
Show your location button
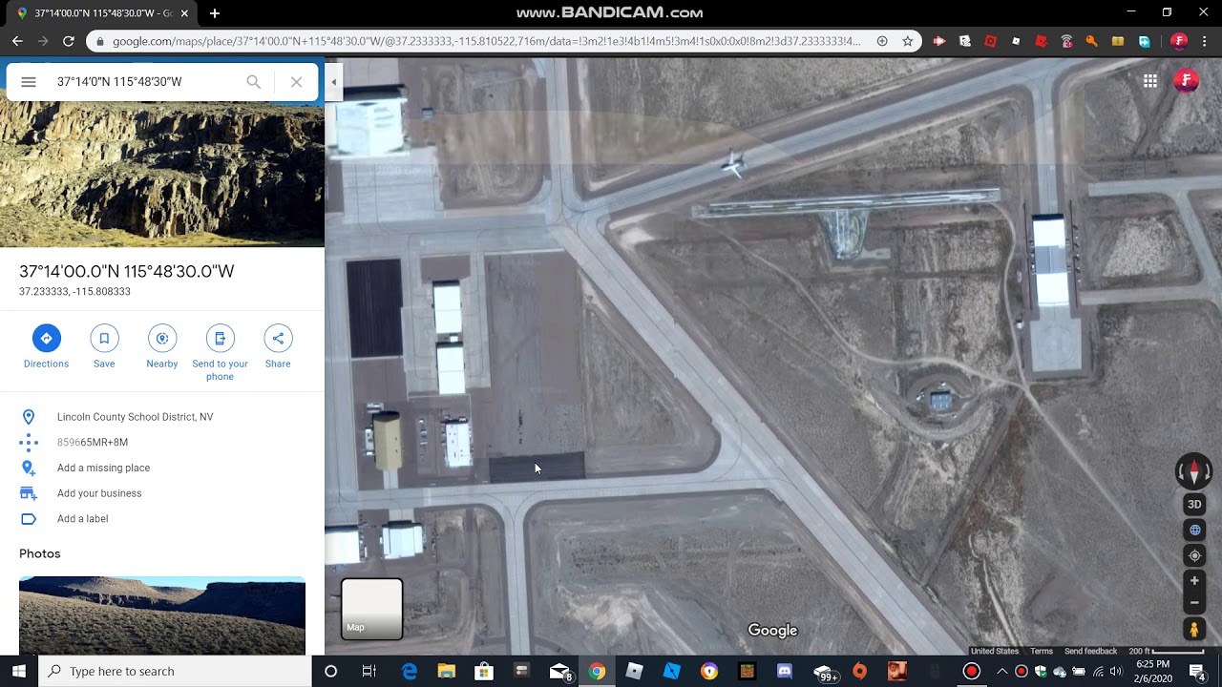click(x=1194, y=555)
